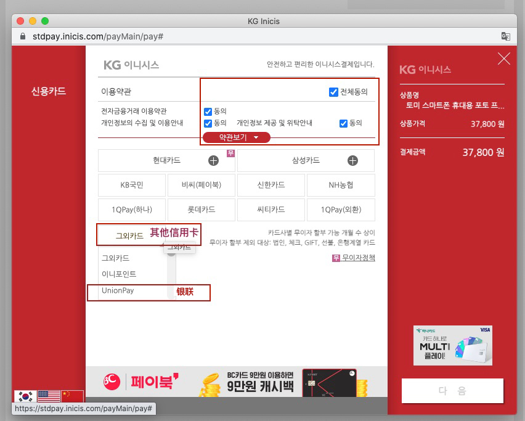Click the 상품가격 label

(412, 123)
